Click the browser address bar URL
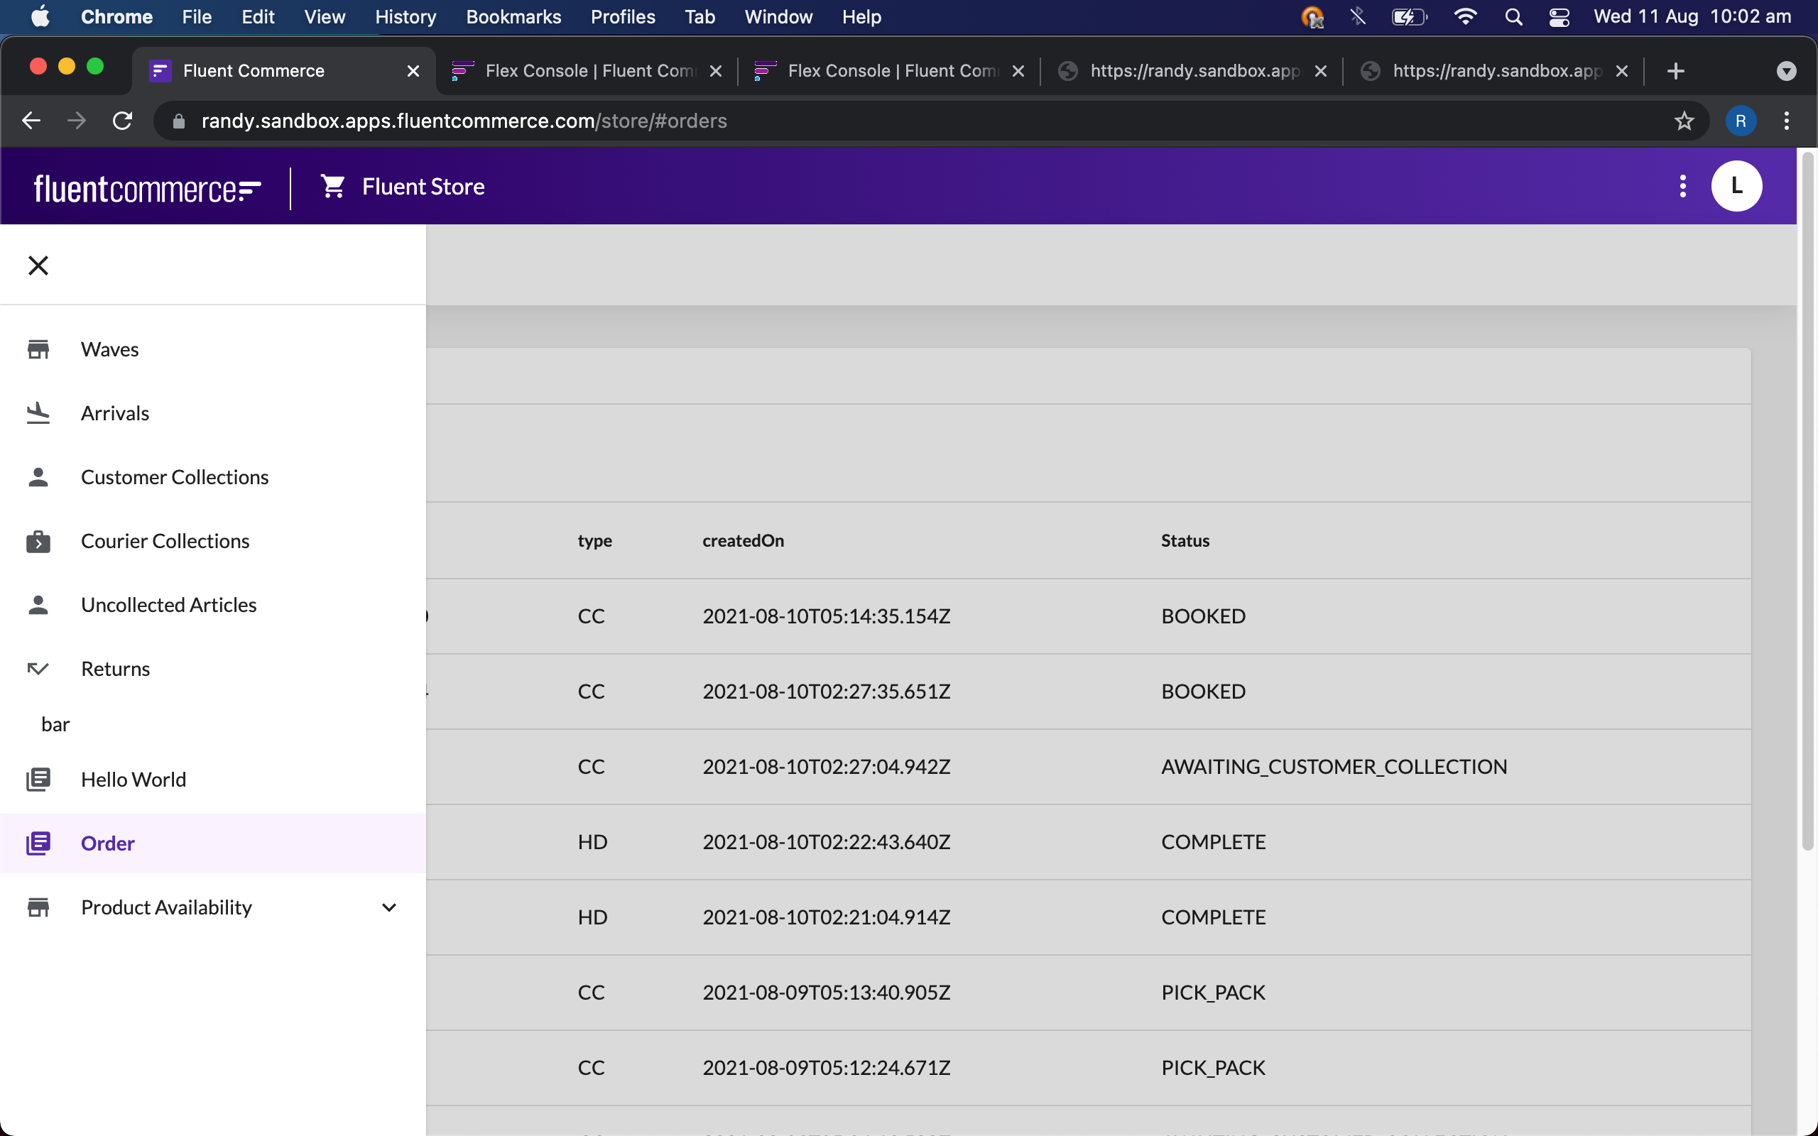Viewport: 1818px width, 1136px height. [464, 121]
